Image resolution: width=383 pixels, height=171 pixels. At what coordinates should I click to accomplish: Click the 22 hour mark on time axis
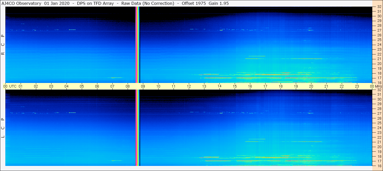tap(342, 86)
